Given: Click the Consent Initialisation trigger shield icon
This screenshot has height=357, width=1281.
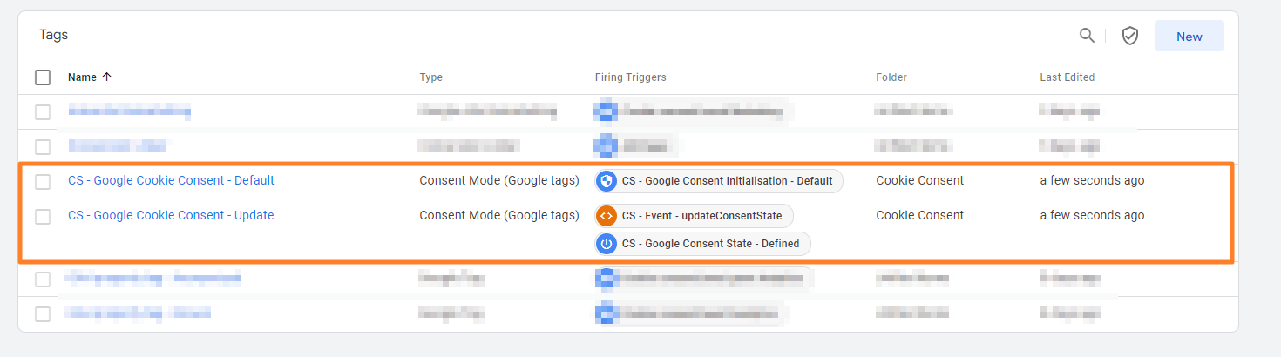Looking at the screenshot, I should pos(607,181).
